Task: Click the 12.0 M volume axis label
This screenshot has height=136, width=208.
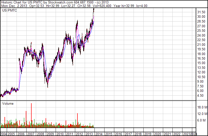Action: [x=202, y=114]
